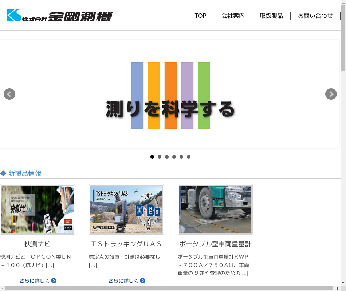This screenshot has height=291, width=346.
Task: Open the TSトラッキングUAS product image
Action: tap(126, 209)
